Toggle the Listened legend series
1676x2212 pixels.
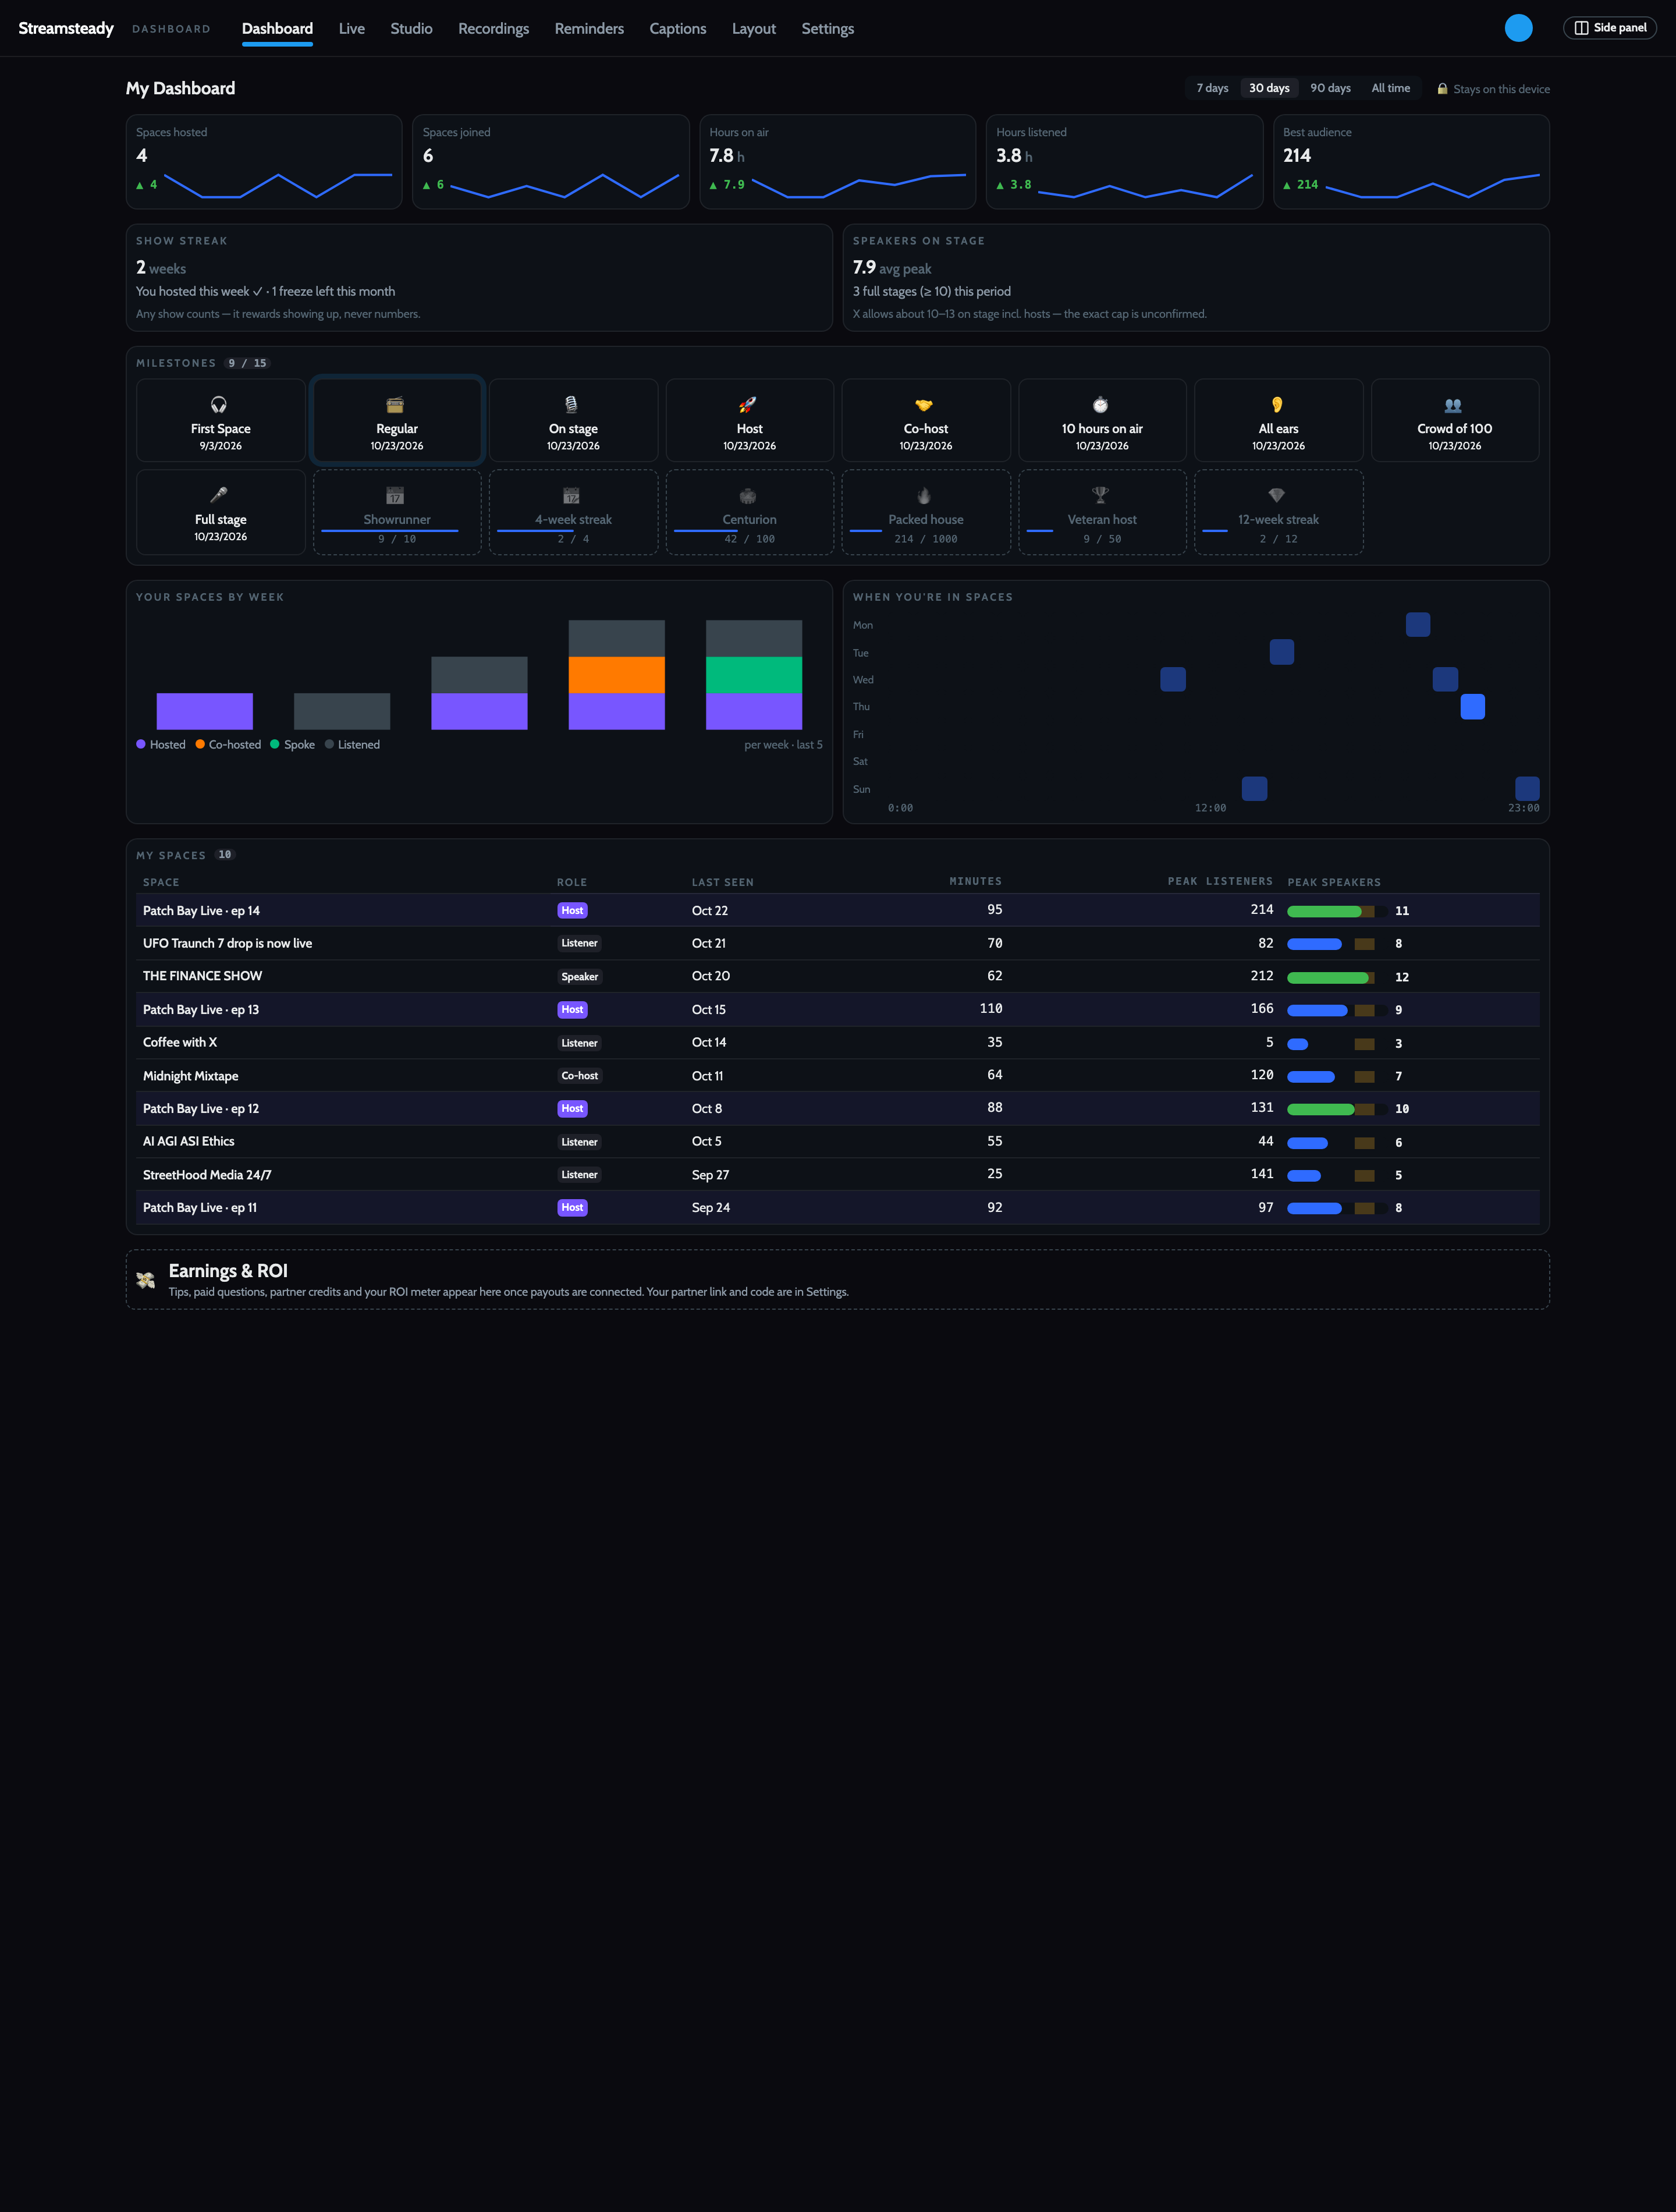pyautogui.click(x=352, y=744)
